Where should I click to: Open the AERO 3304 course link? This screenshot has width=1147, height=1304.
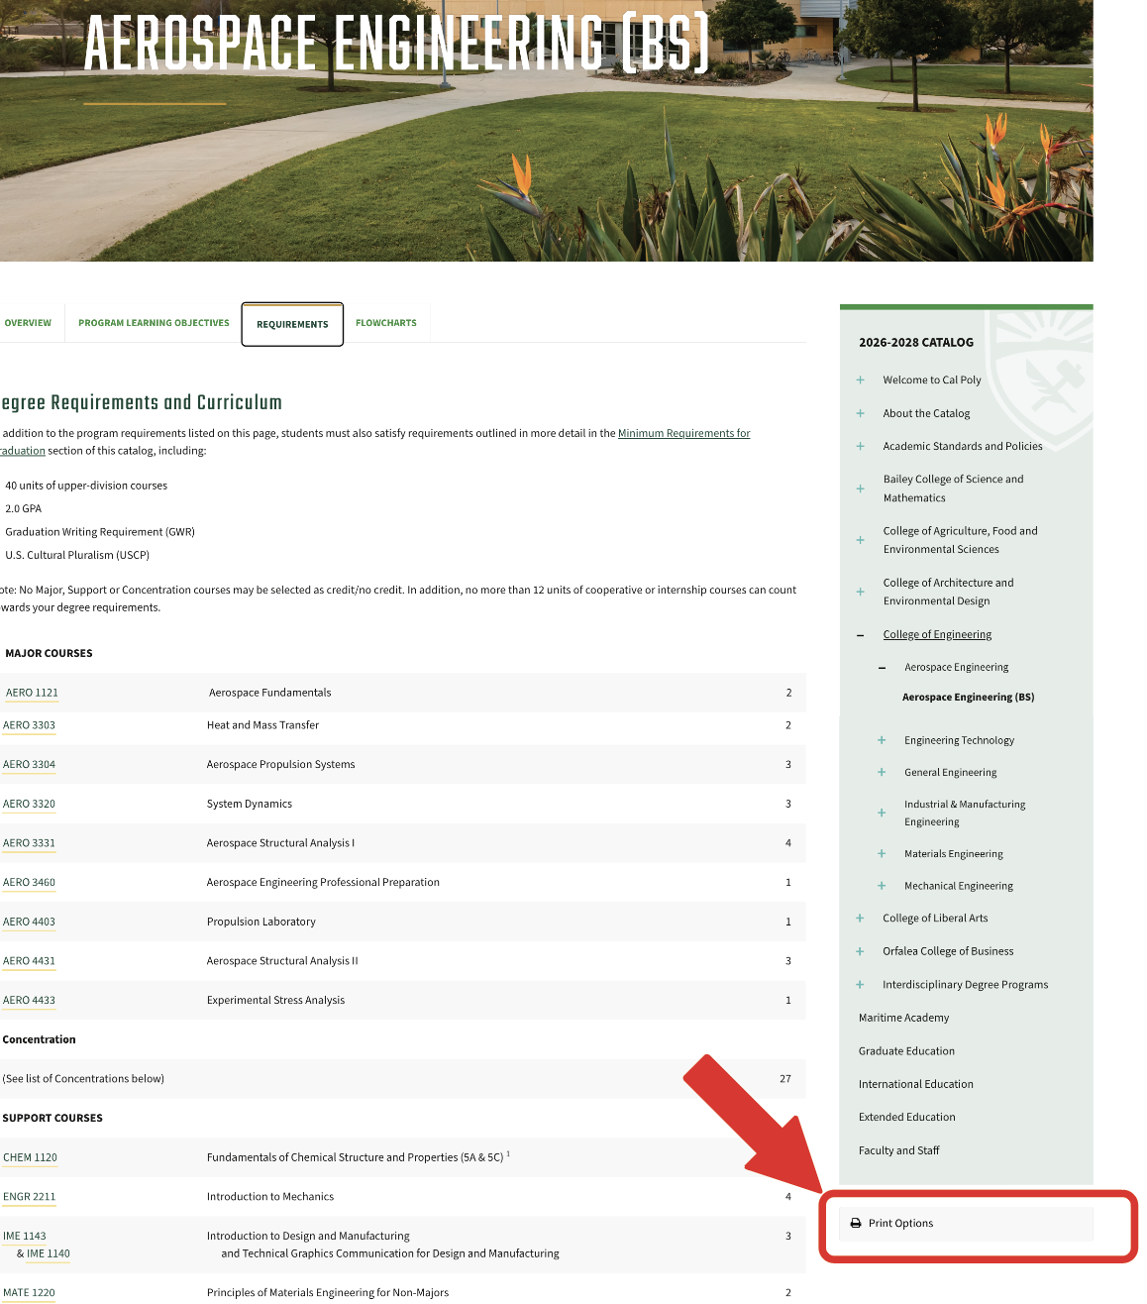point(30,765)
